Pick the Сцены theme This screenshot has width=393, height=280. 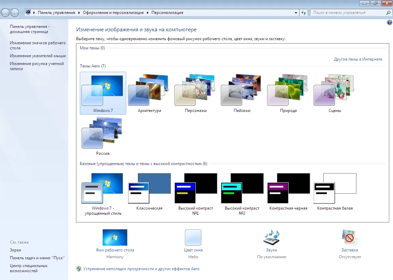point(335,93)
